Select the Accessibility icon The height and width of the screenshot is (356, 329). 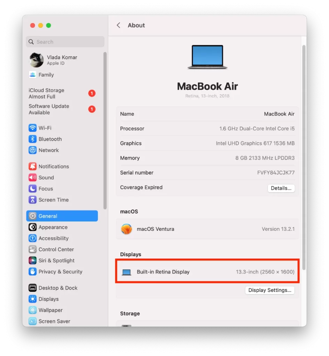pos(32,238)
